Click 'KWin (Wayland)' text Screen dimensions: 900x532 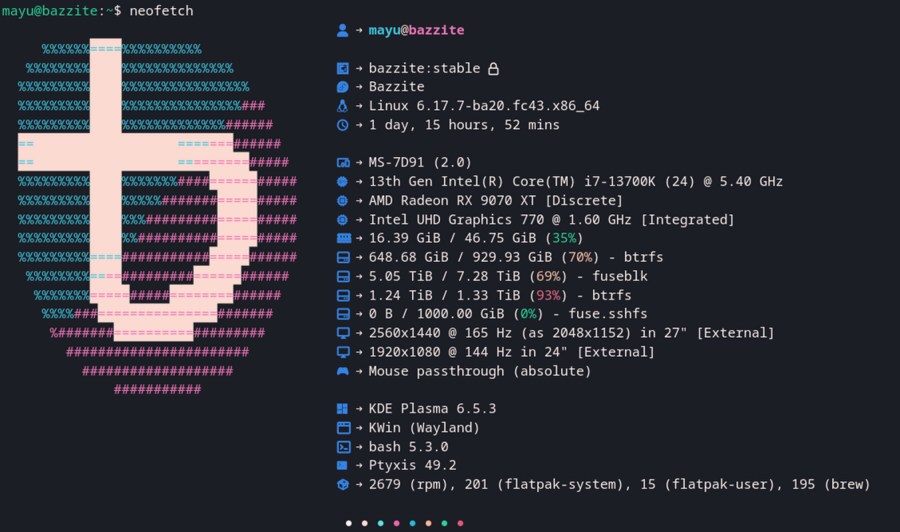(423, 428)
